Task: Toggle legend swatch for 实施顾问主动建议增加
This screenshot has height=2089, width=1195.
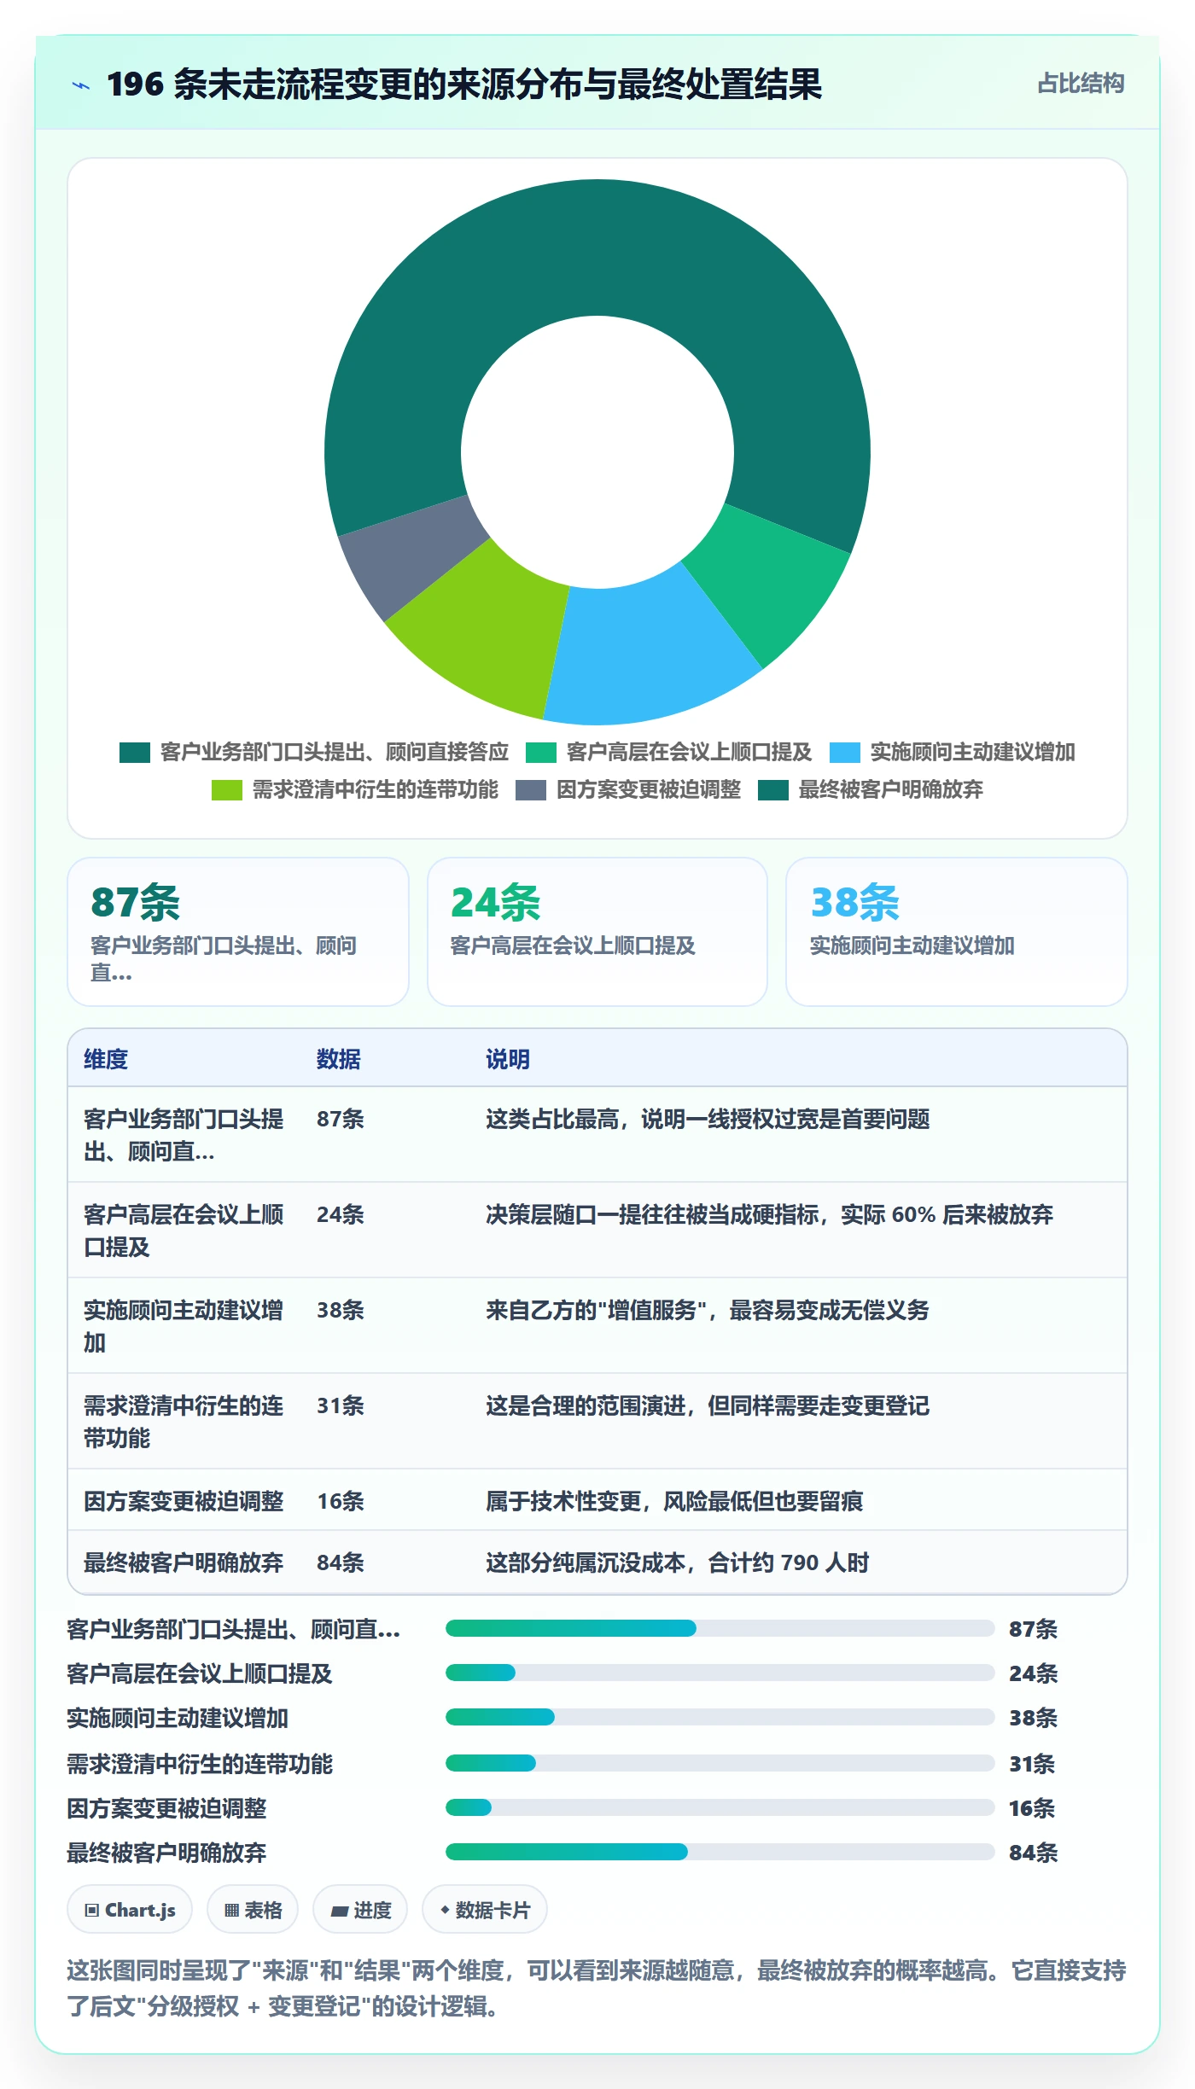Action: (845, 752)
